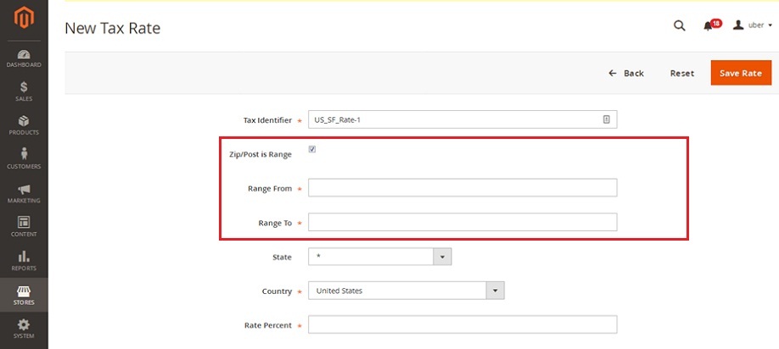Click into the Range From field

[462, 188]
